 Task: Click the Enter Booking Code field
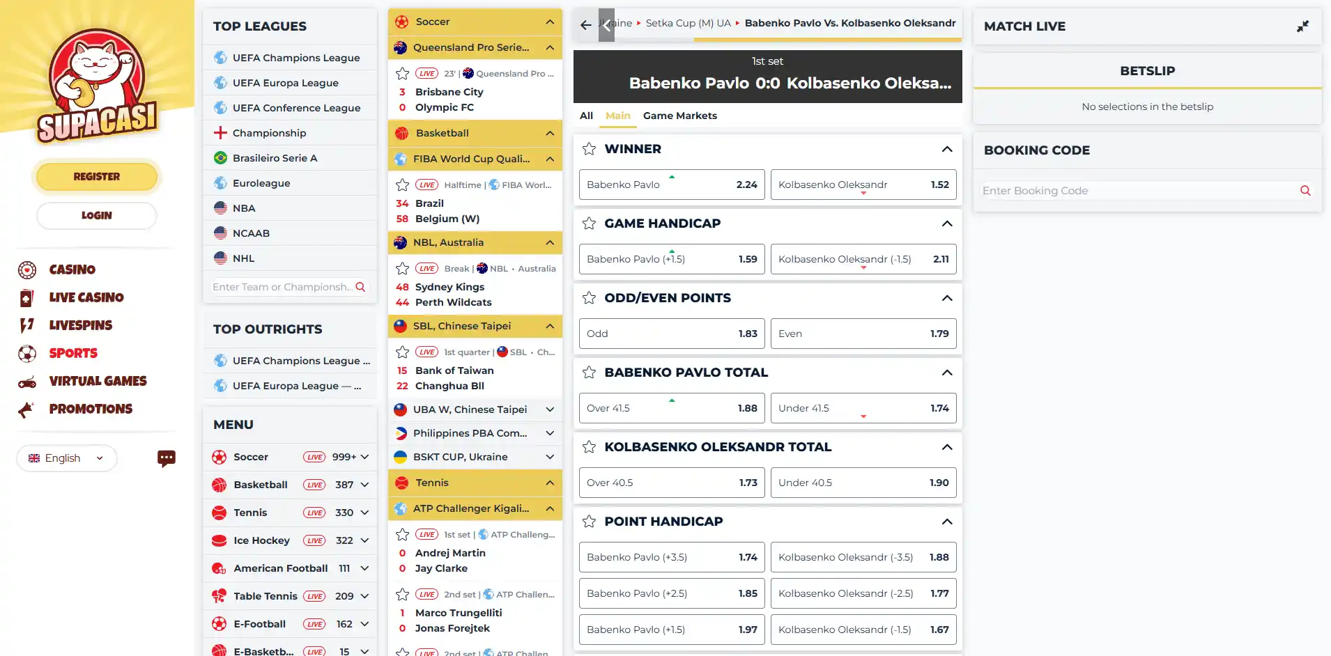(1137, 191)
